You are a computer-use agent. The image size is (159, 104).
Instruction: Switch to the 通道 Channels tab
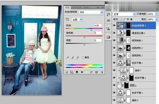[122, 10]
